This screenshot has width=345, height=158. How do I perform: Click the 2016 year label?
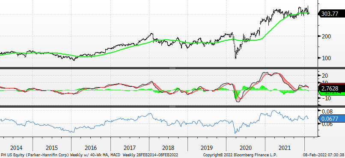coord(91,148)
